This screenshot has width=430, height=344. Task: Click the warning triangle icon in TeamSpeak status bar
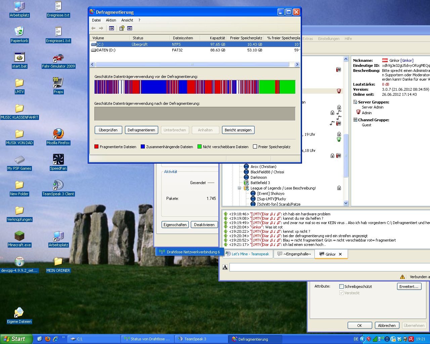(x=402, y=277)
